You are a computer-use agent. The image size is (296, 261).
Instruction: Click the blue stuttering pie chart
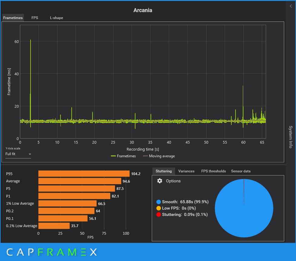(244, 208)
